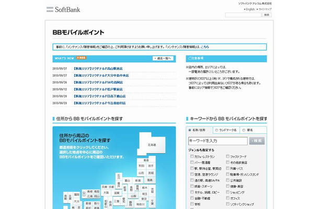The height and width of the screenshot is (209, 319).
Task: Select 石川 prefecture on the map
Action: (119, 176)
